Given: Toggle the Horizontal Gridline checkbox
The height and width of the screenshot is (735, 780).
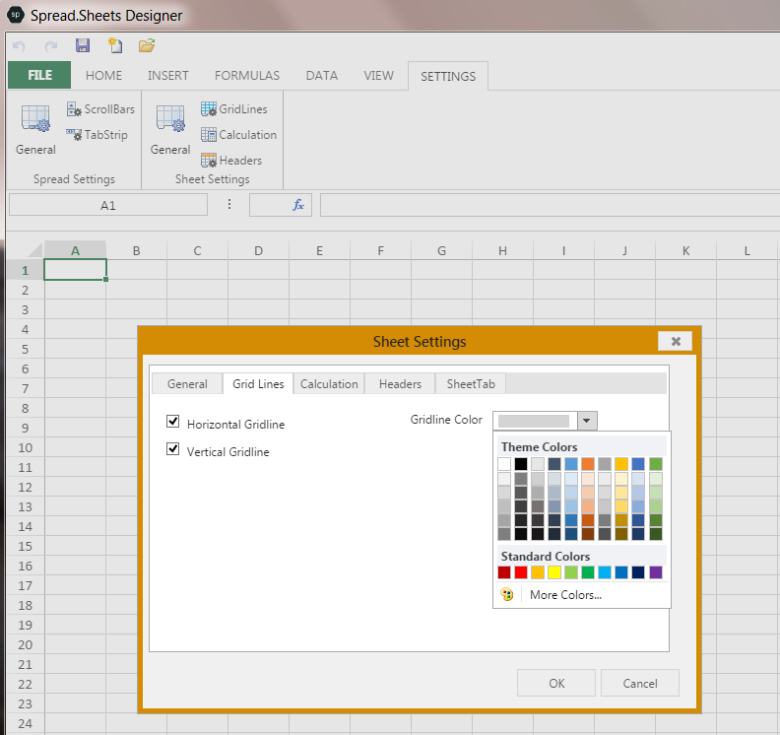Looking at the screenshot, I should click(x=172, y=422).
